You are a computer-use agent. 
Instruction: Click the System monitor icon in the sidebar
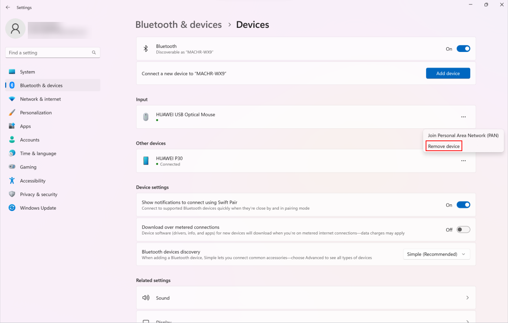(12, 72)
